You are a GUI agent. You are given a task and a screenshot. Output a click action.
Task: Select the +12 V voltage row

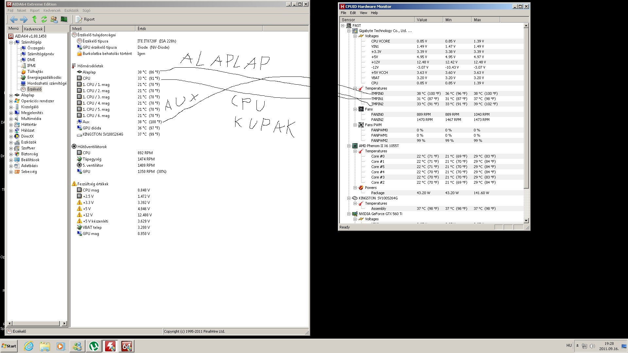click(114, 215)
